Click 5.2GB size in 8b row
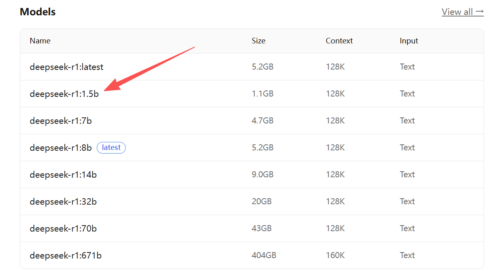Viewport: 503px width, 275px height. pyautogui.click(x=263, y=148)
